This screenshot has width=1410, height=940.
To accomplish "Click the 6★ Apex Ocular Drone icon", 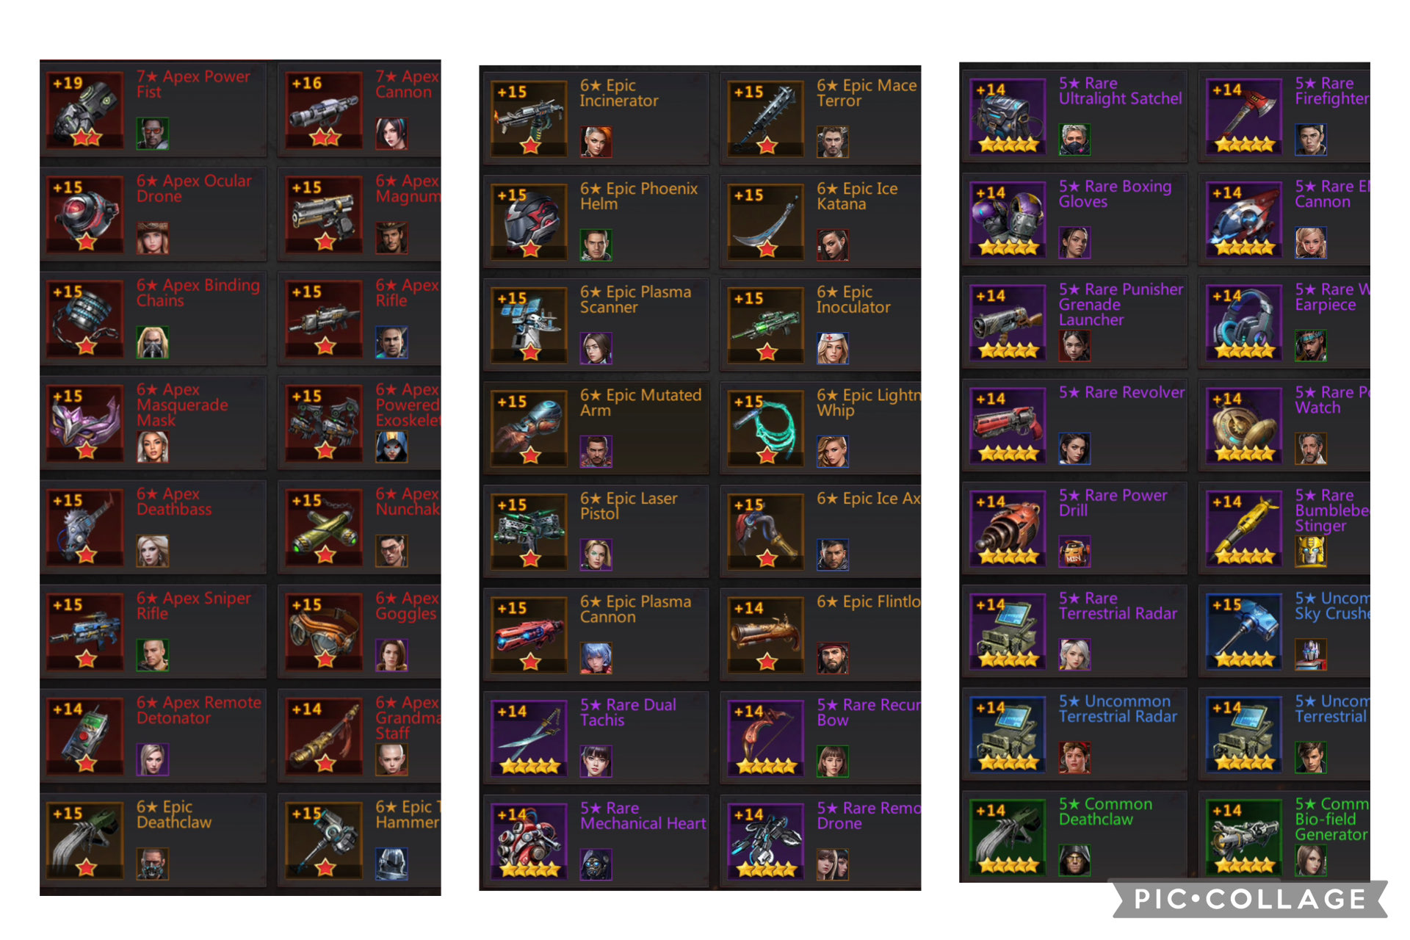I will (85, 214).
